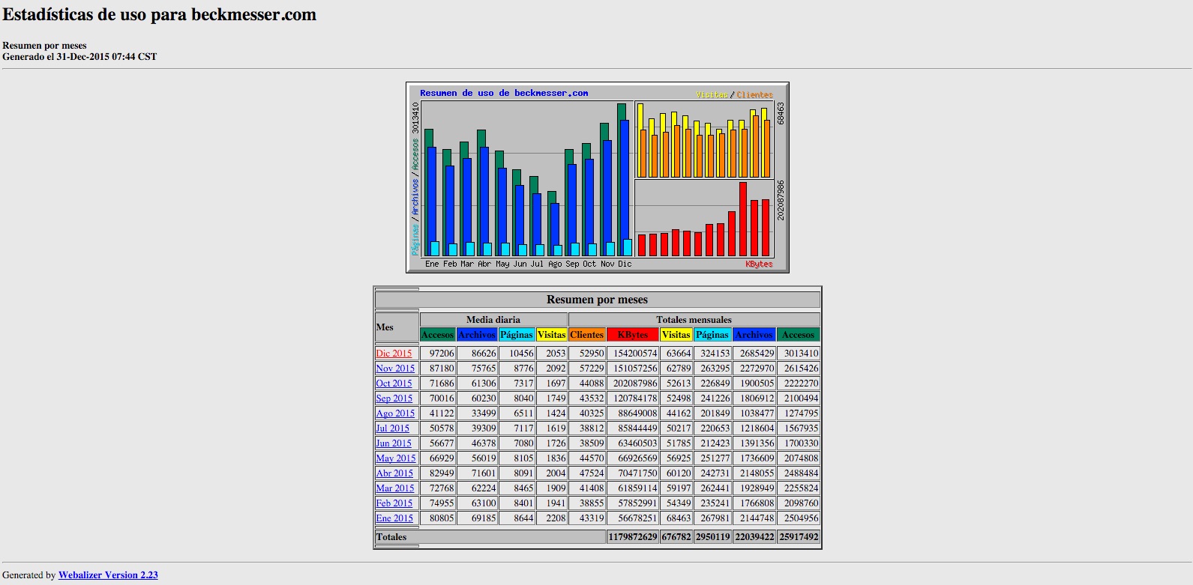This screenshot has width=1193, height=585.
Task: Click the Resumen por meses table title
Action: coord(597,300)
